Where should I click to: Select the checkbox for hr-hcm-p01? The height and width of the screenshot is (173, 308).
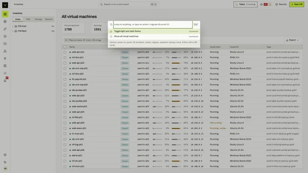point(65,134)
